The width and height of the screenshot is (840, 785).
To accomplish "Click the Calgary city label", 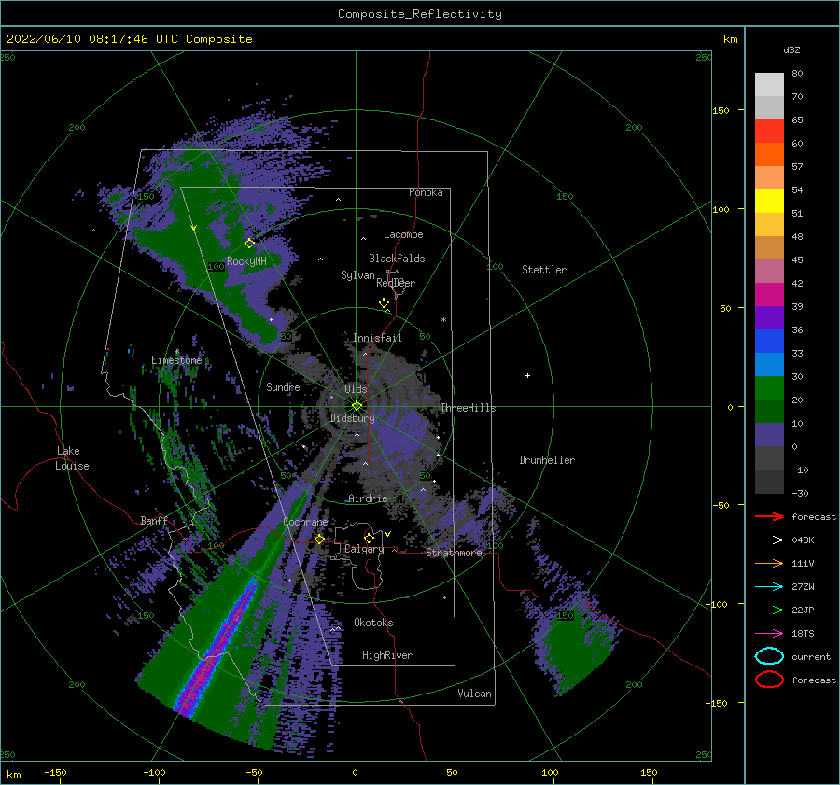I will 364,549.
